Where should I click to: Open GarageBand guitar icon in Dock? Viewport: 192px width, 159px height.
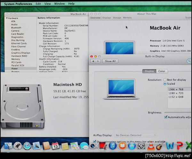coord(160,146)
